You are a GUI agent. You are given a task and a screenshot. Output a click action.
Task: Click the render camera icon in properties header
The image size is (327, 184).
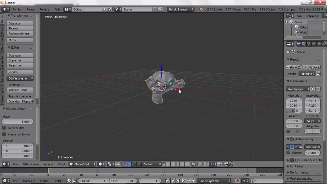298,44
